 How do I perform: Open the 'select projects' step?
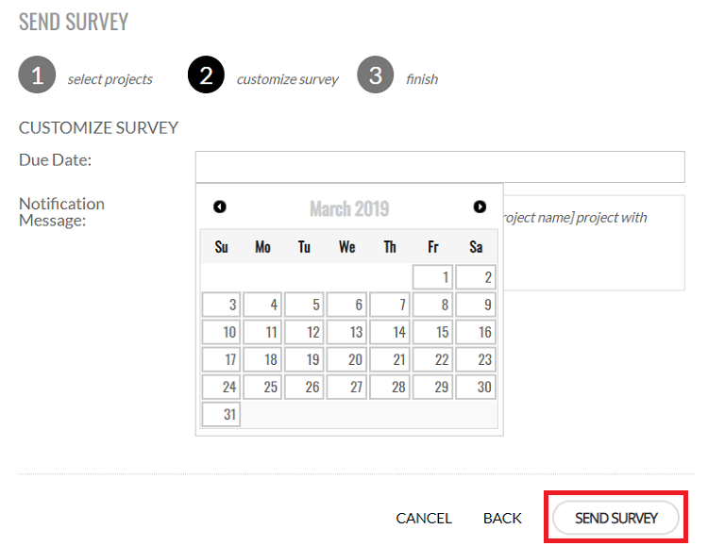[110, 79]
